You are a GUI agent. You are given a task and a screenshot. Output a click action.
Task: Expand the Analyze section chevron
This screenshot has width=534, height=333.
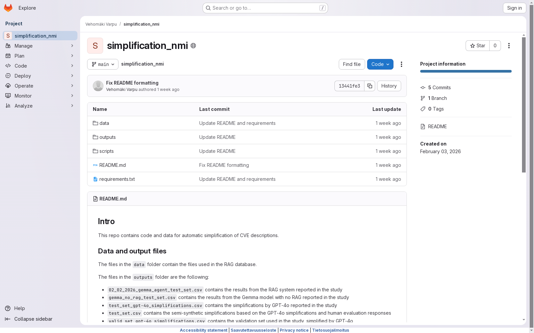72,106
